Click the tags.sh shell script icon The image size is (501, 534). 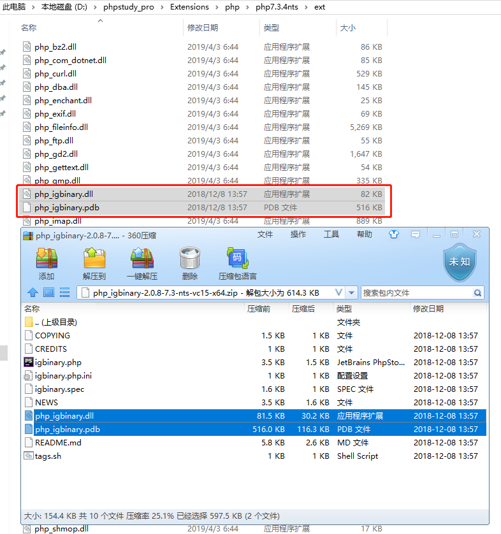point(29,456)
